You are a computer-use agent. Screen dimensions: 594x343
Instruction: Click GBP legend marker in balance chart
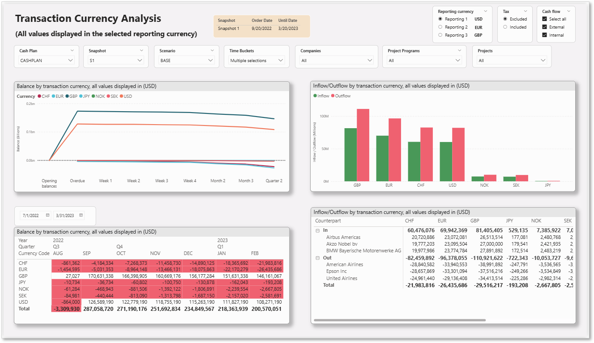pyautogui.click(x=67, y=96)
